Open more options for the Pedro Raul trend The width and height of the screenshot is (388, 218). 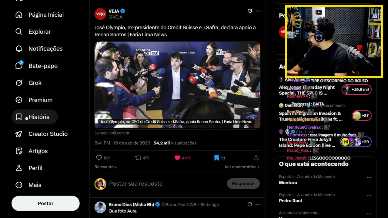click(x=369, y=196)
